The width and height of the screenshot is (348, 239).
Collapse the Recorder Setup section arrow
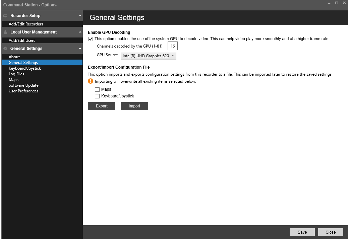(80, 16)
